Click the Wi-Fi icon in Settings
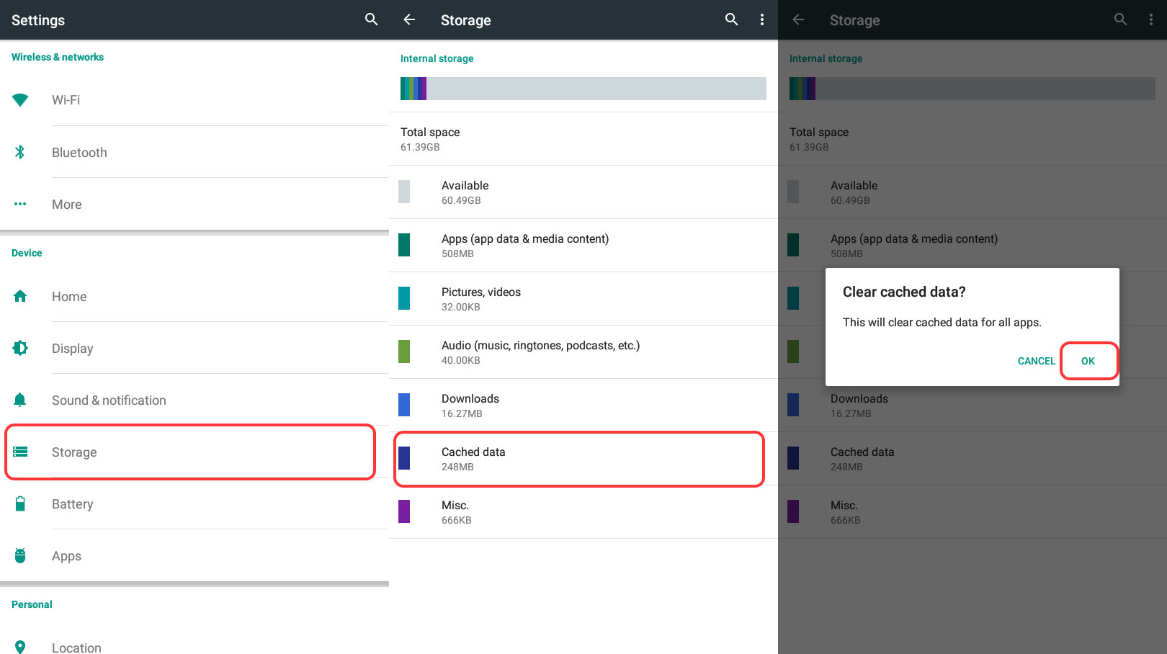The height and width of the screenshot is (654, 1167). [x=20, y=100]
